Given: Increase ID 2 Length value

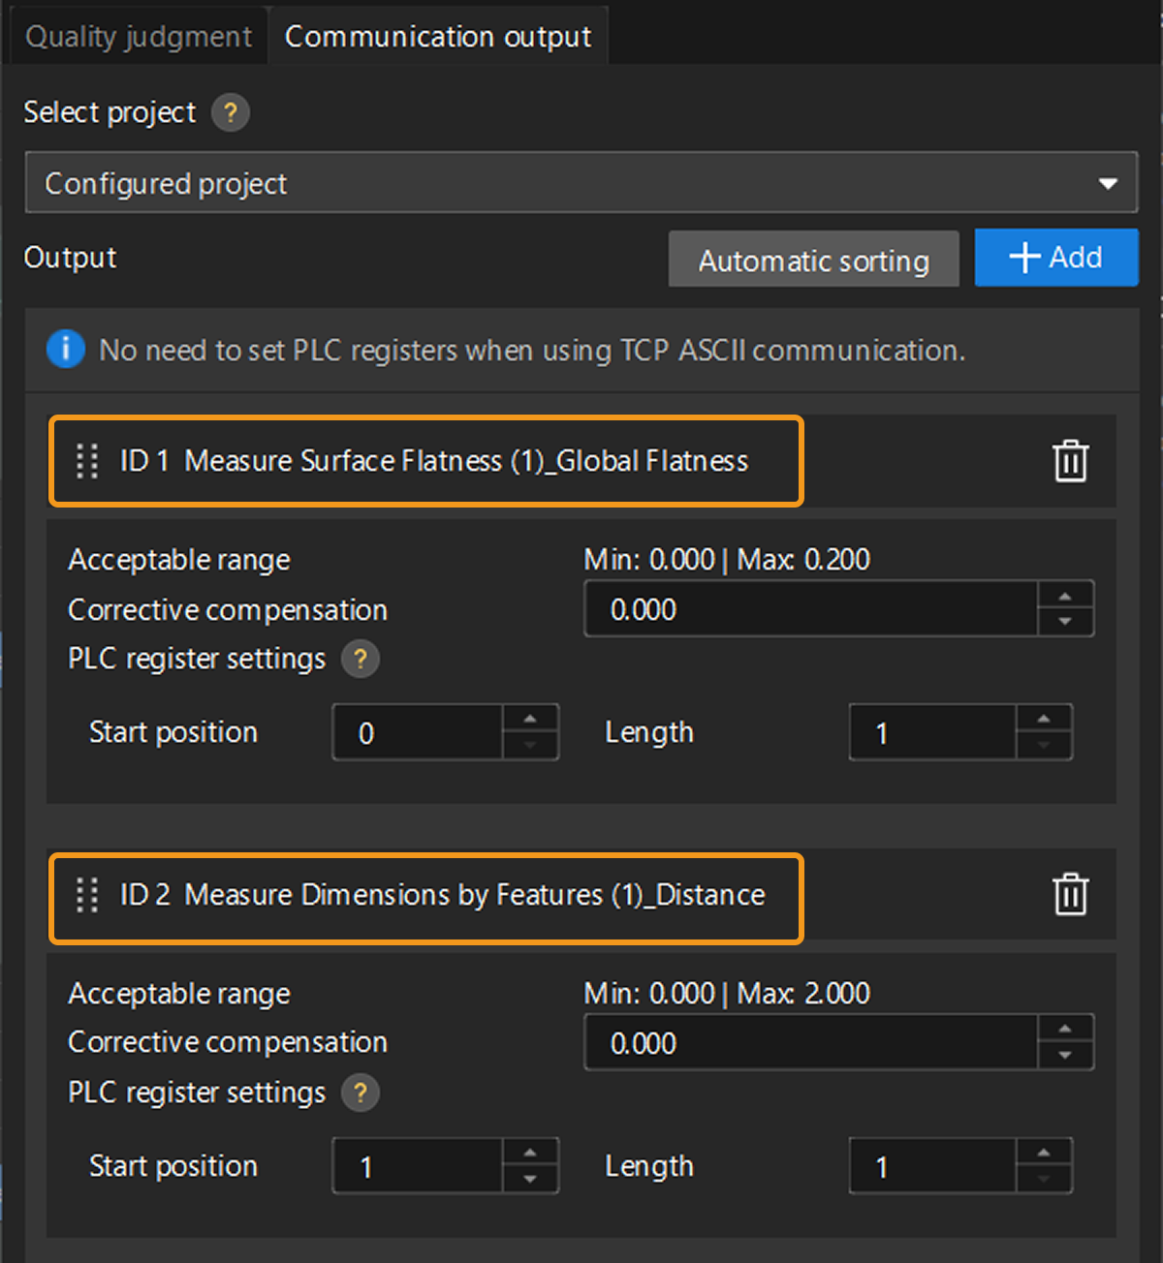Looking at the screenshot, I should coord(1044,1154).
